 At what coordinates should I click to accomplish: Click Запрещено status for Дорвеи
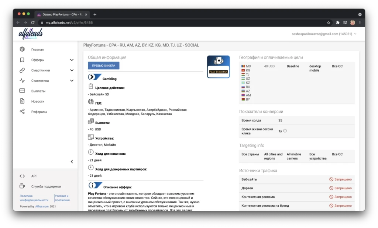(x=340, y=188)
